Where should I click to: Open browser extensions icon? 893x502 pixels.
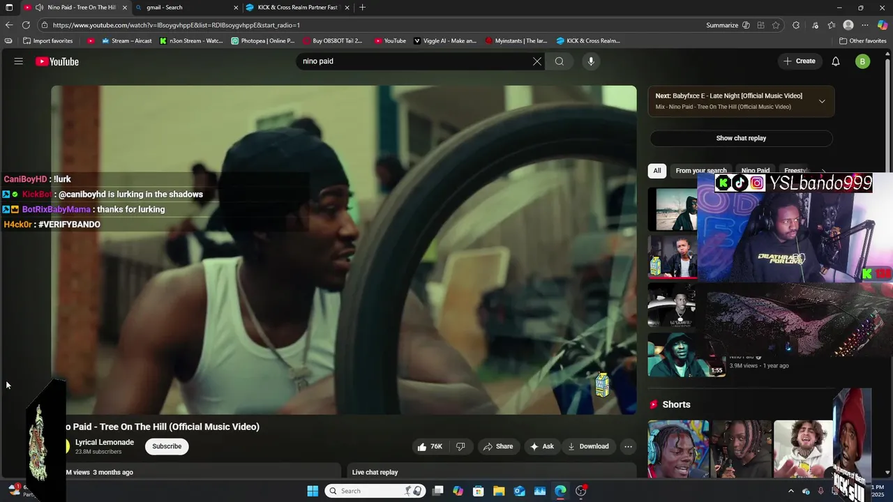point(796,25)
